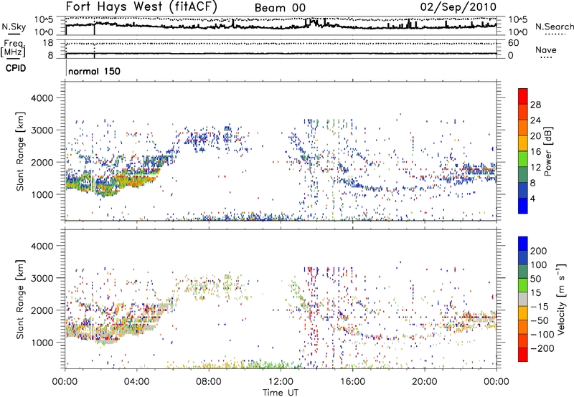Viewport: 574px width, 397px height.
Task: Click the "Power [dB]" colorbar title
Action: coord(547,151)
